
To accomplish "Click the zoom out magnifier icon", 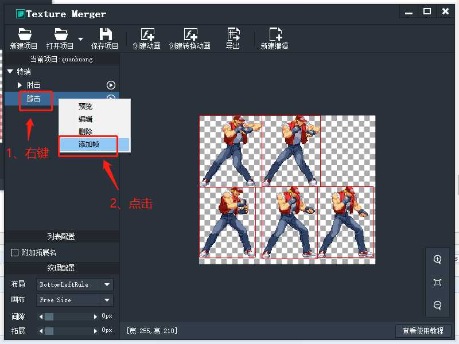I will click(x=437, y=305).
